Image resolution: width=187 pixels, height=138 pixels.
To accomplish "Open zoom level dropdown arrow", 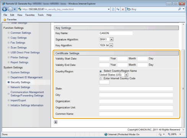I will pyautogui.click(x=180, y=134).
